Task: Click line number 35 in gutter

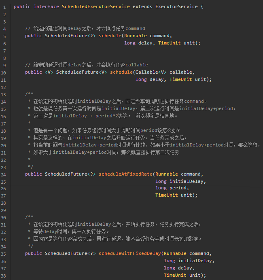Action: pos(3,254)
